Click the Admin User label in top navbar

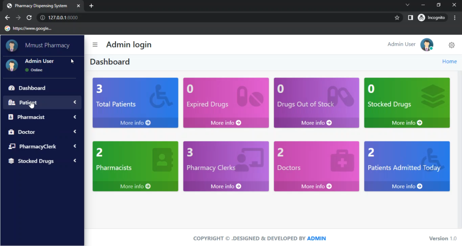(401, 44)
